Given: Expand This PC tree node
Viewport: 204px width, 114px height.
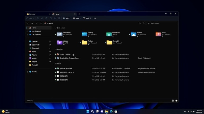Looking at the screenshot, I should point(28,72).
